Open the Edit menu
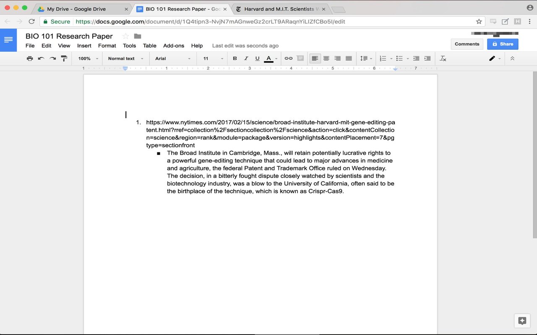This screenshot has width=537, height=335. 46,46
